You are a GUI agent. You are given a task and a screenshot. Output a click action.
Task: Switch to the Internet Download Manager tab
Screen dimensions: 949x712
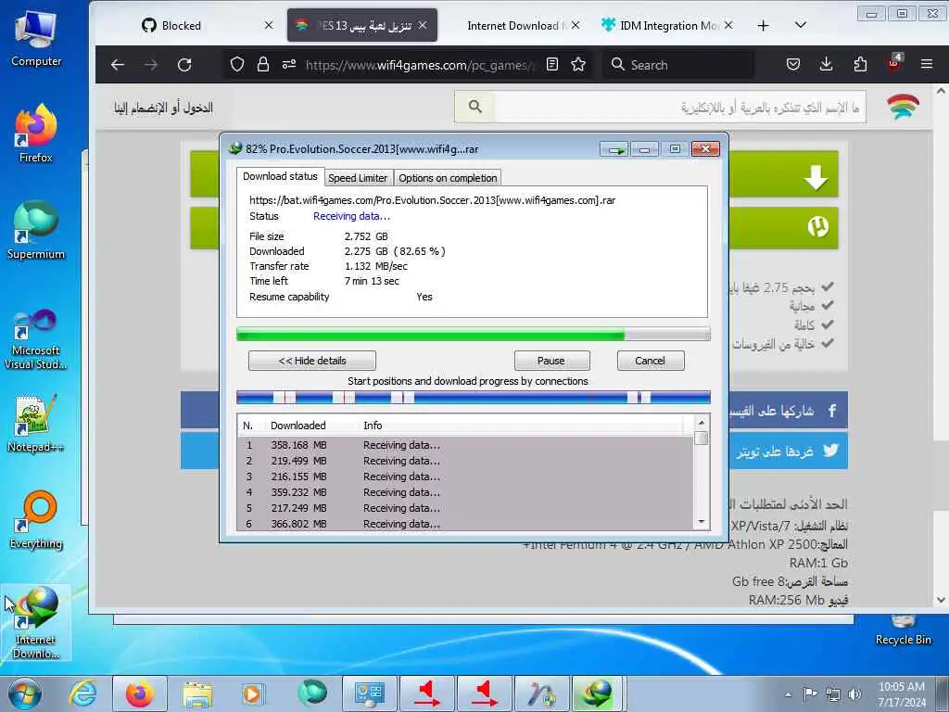pos(513,25)
